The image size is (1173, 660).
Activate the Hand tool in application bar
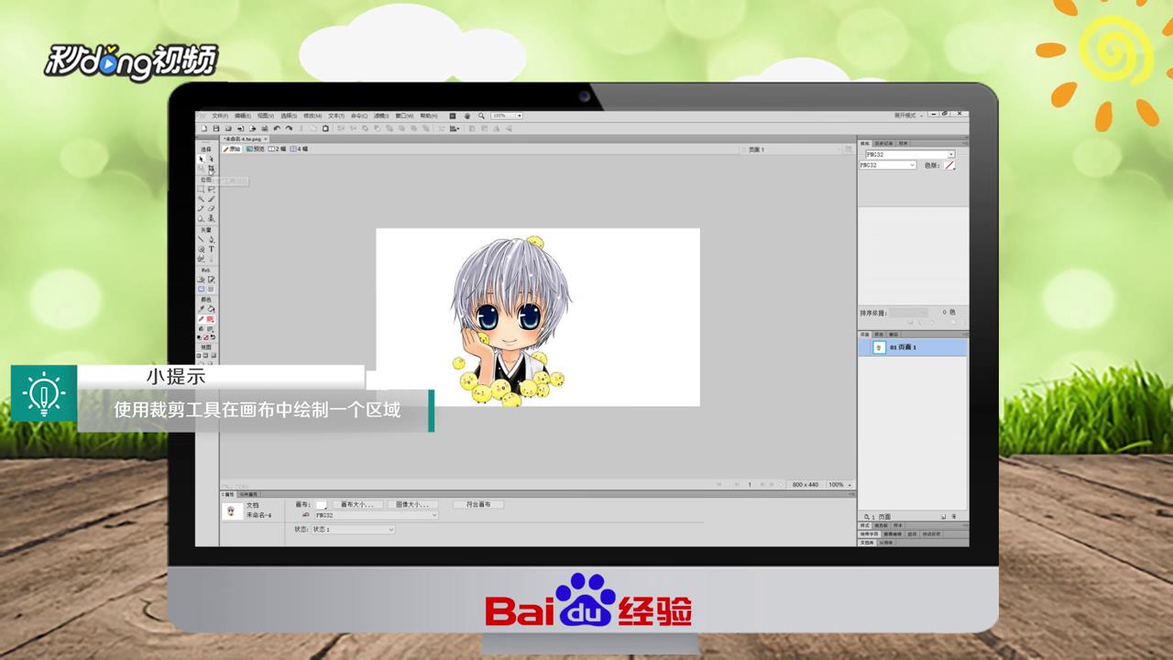point(467,116)
